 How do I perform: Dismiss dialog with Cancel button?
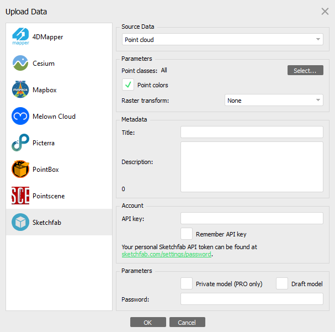188,322
